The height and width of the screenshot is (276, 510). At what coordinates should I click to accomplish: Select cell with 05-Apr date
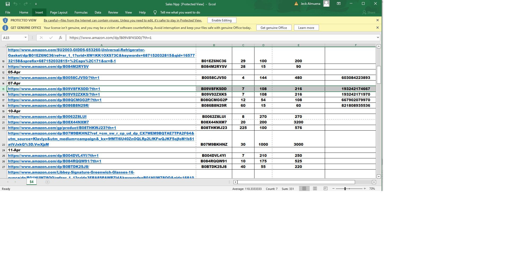101,72
